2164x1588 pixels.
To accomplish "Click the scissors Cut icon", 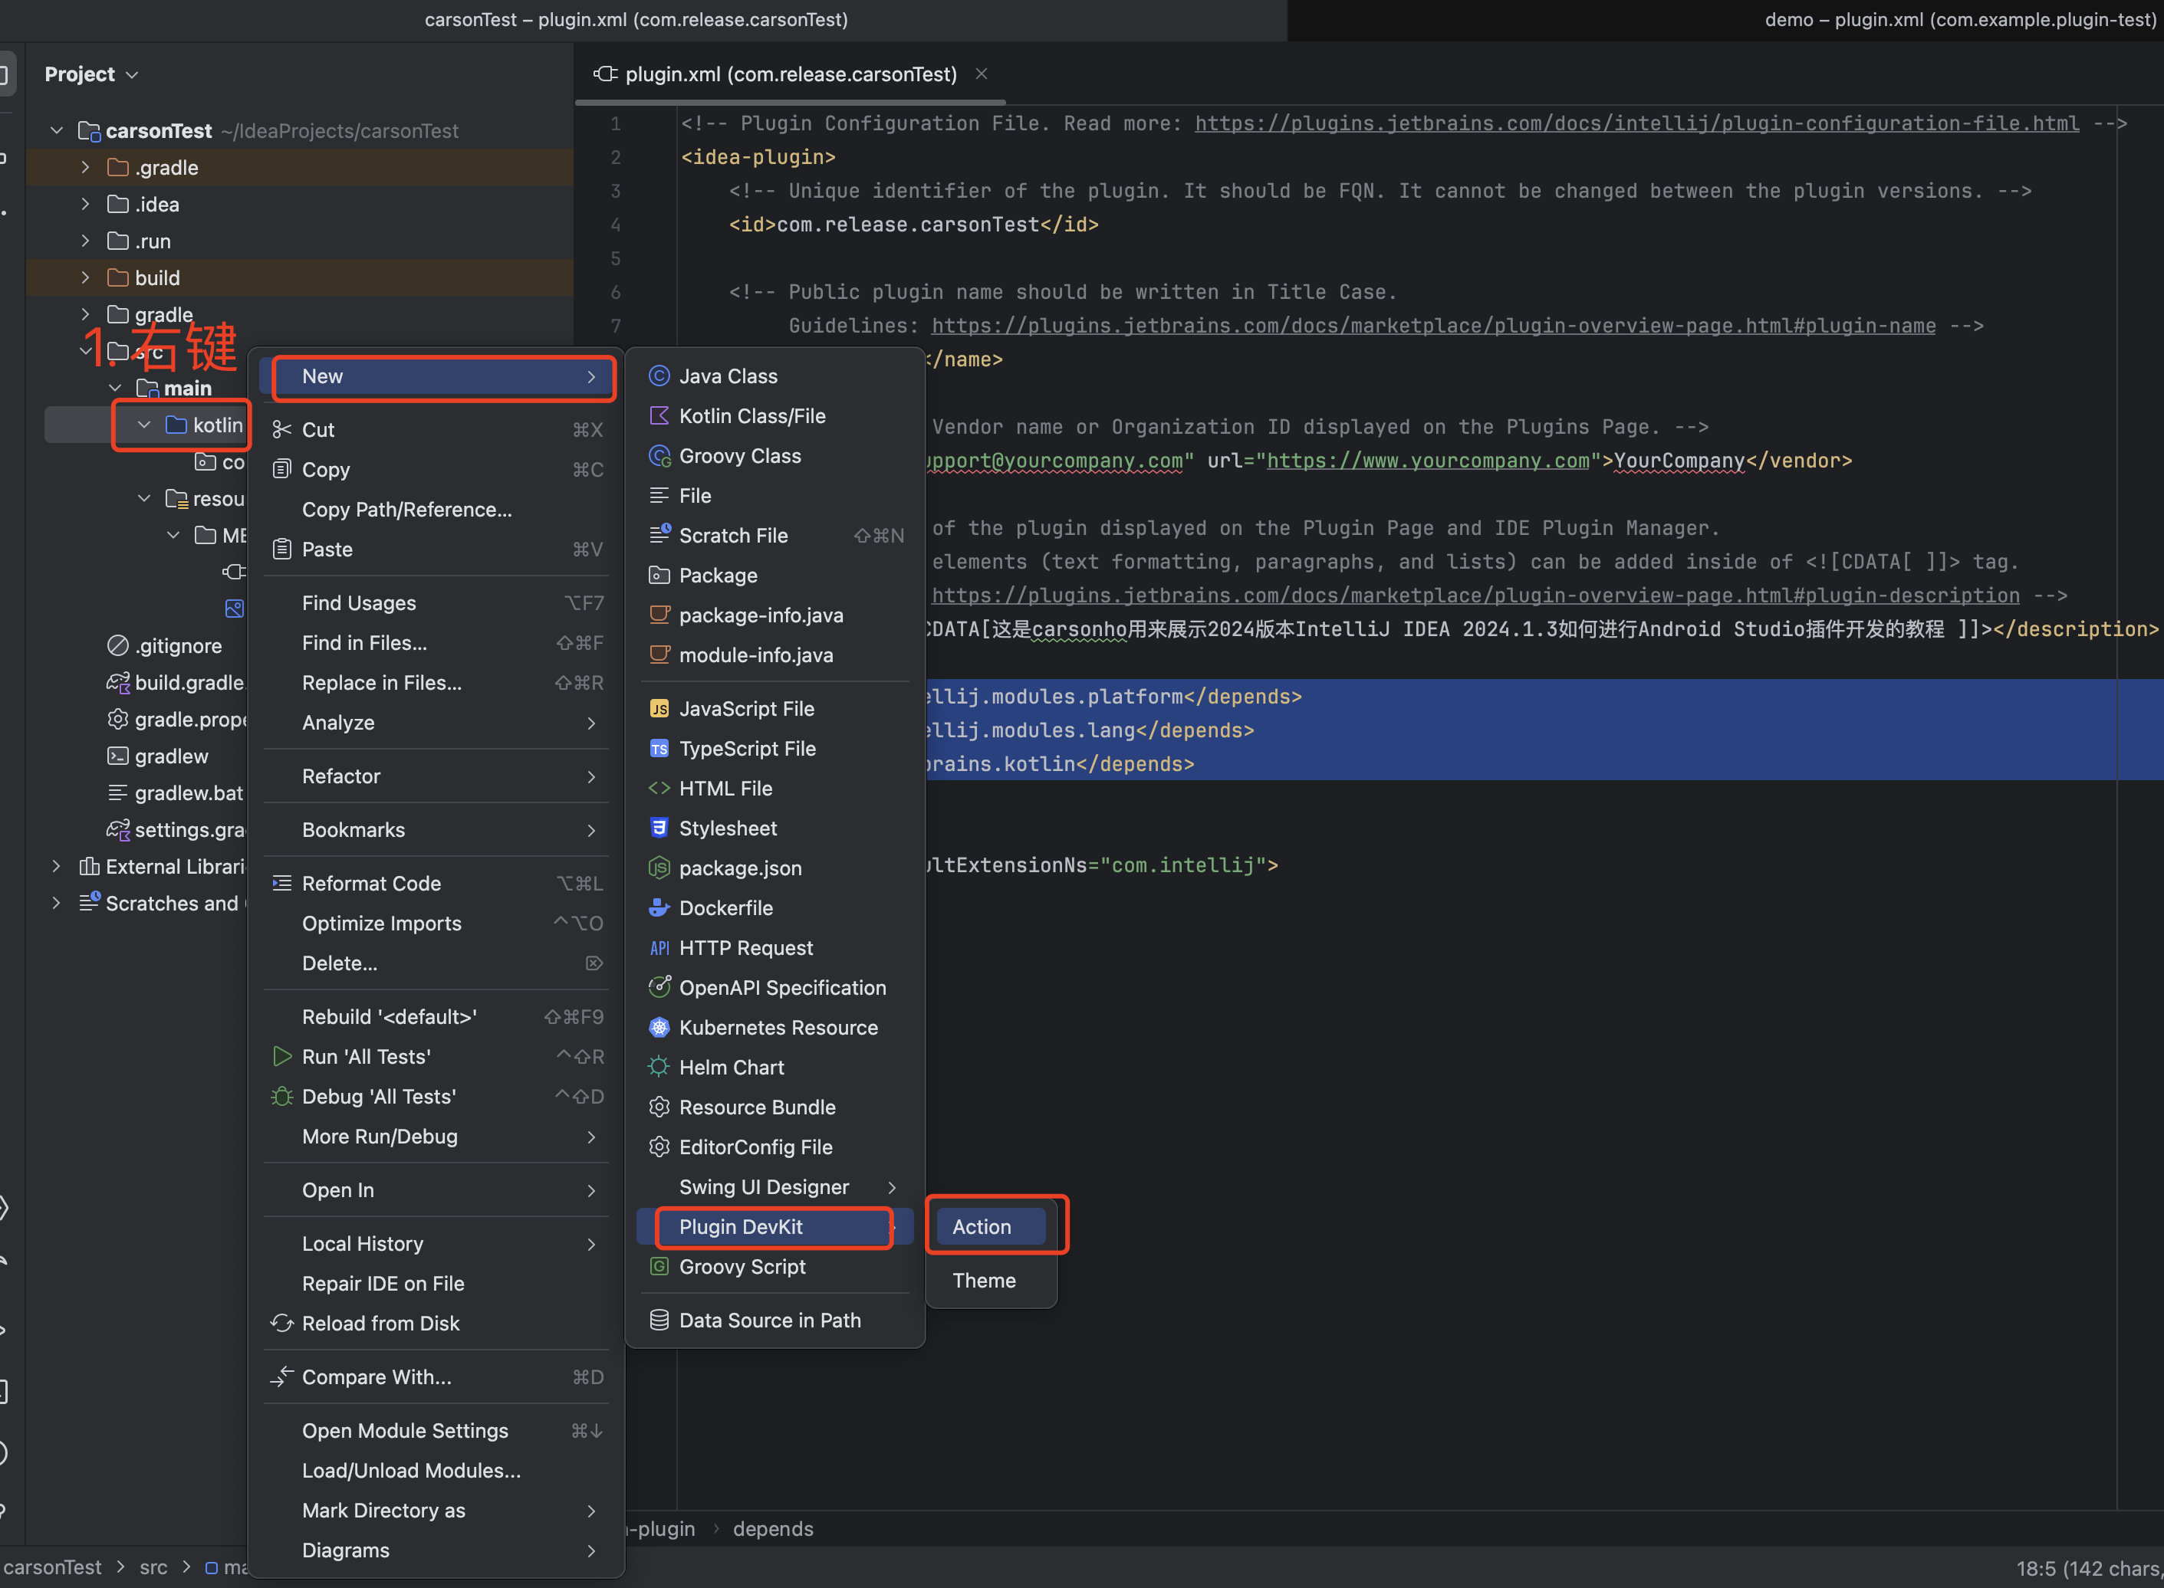I will pos(281,430).
